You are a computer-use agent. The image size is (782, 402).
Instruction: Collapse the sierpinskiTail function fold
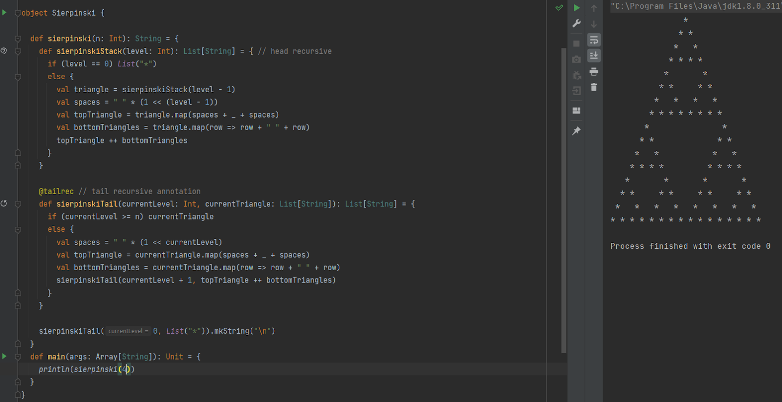[18, 204]
